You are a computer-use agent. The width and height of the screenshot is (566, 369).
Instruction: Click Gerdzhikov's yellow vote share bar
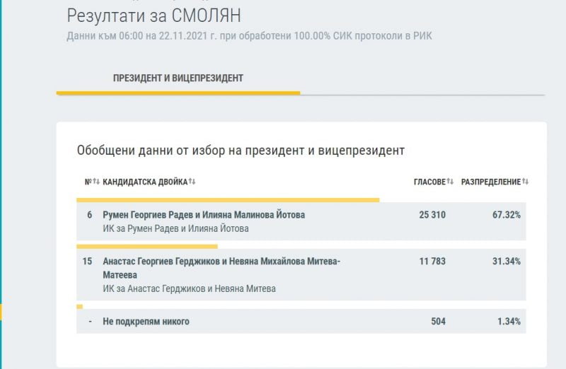tap(147, 247)
